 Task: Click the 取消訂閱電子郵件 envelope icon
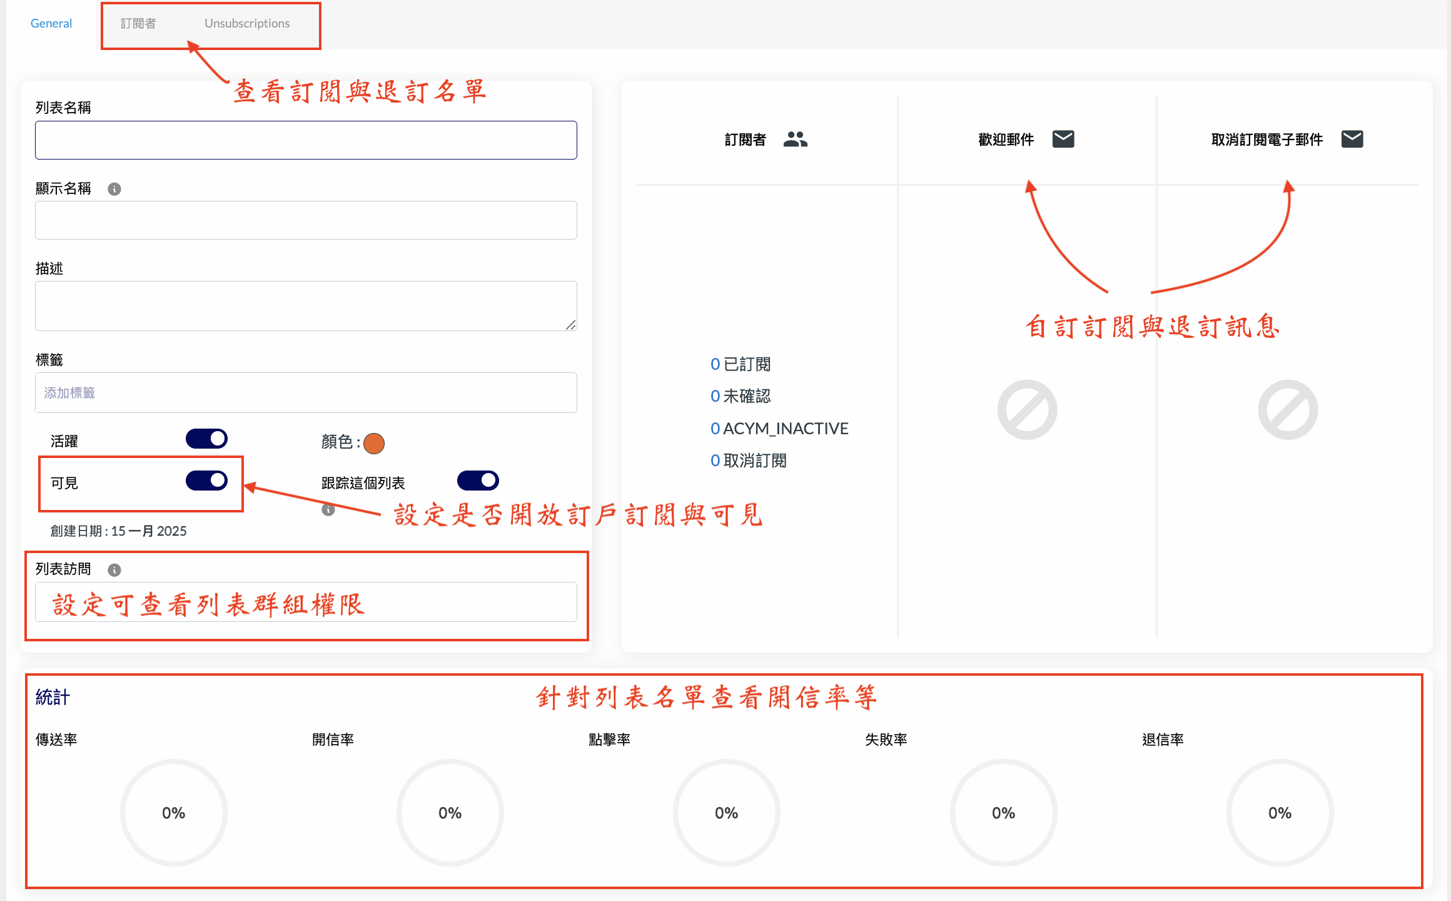pyautogui.click(x=1352, y=139)
